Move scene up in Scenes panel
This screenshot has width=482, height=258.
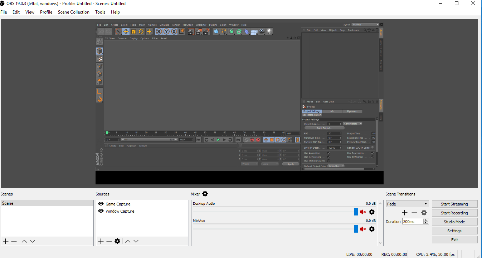(24, 241)
